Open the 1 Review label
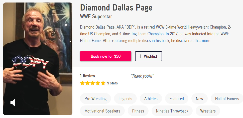Image resolution: width=243 pixels, height=118 pixels. [87, 76]
